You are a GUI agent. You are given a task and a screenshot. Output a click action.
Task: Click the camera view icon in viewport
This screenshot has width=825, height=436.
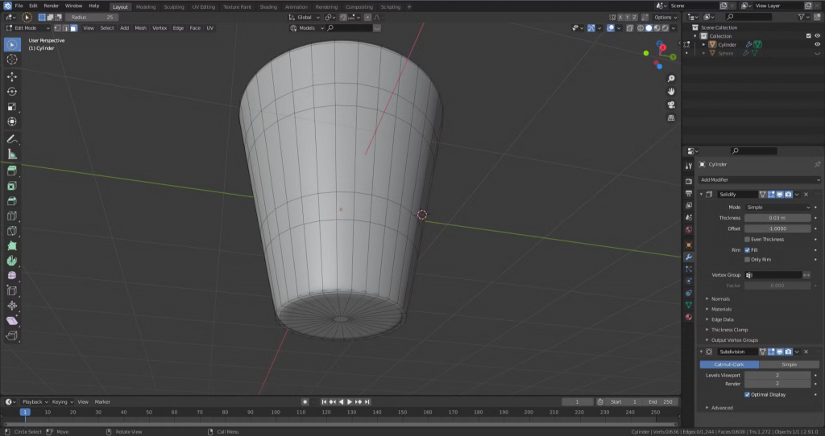coord(671,105)
